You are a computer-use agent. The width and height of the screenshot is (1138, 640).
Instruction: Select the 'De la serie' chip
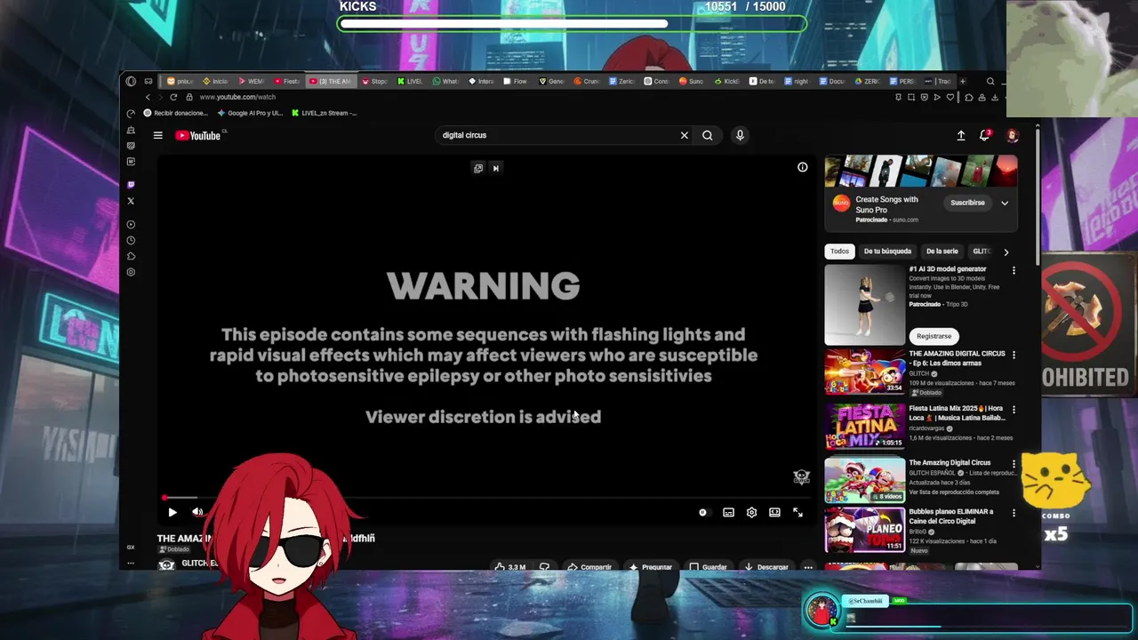(942, 252)
